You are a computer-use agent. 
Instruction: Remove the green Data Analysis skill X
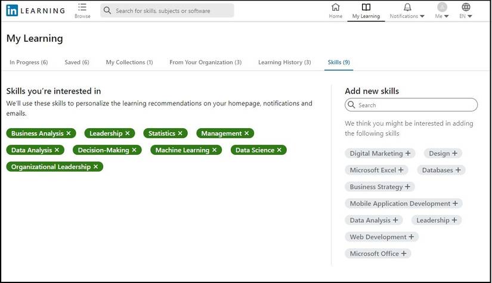57,150
